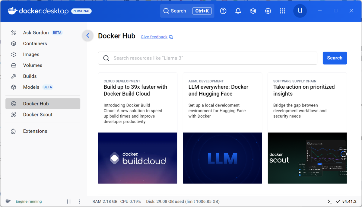362x207 pixels.
Task: Click the whale icon in status bar
Action: point(8,201)
